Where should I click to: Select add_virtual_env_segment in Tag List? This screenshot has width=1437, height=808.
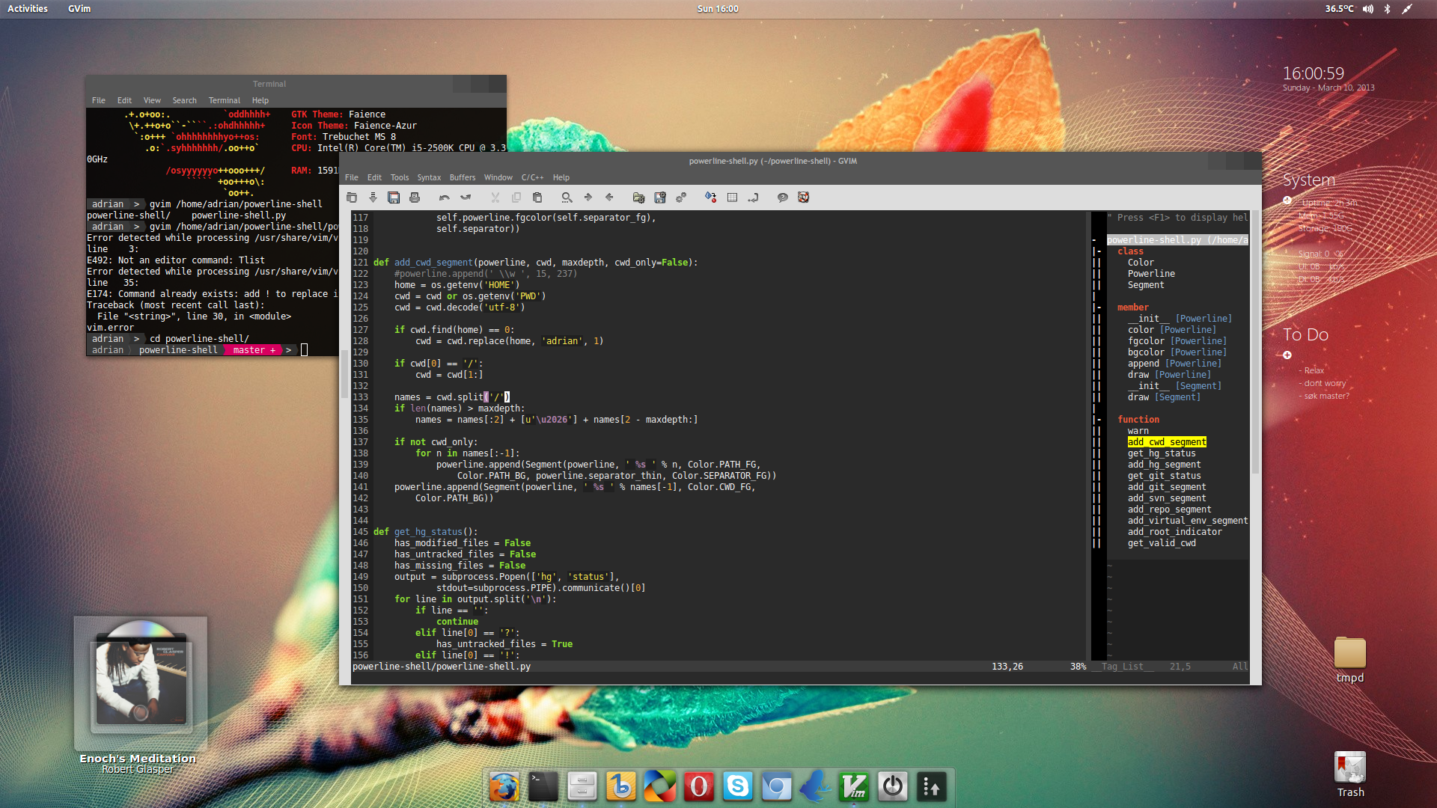click(x=1188, y=521)
